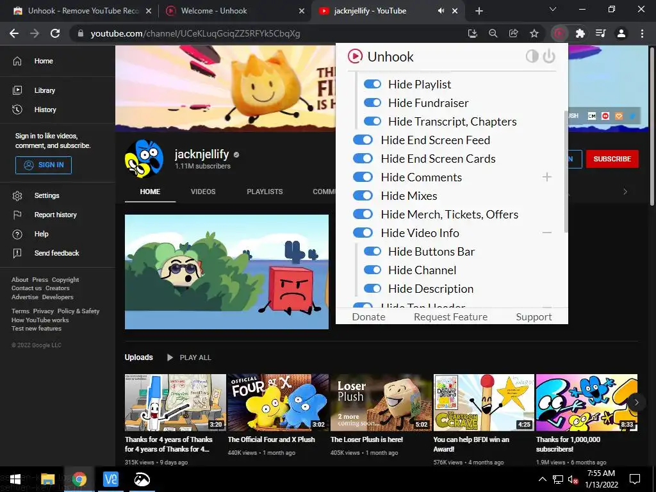Click PLAY ALL next to Uploads
This screenshot has width=656, height=492.
tap(189, 357)
